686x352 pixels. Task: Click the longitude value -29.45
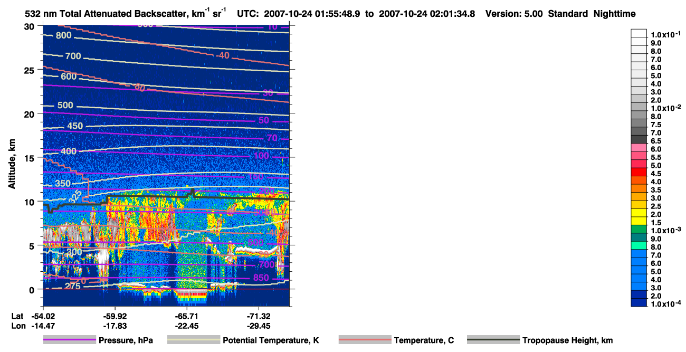[260, 326]
